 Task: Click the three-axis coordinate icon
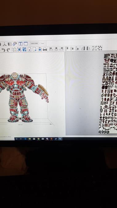5,44
